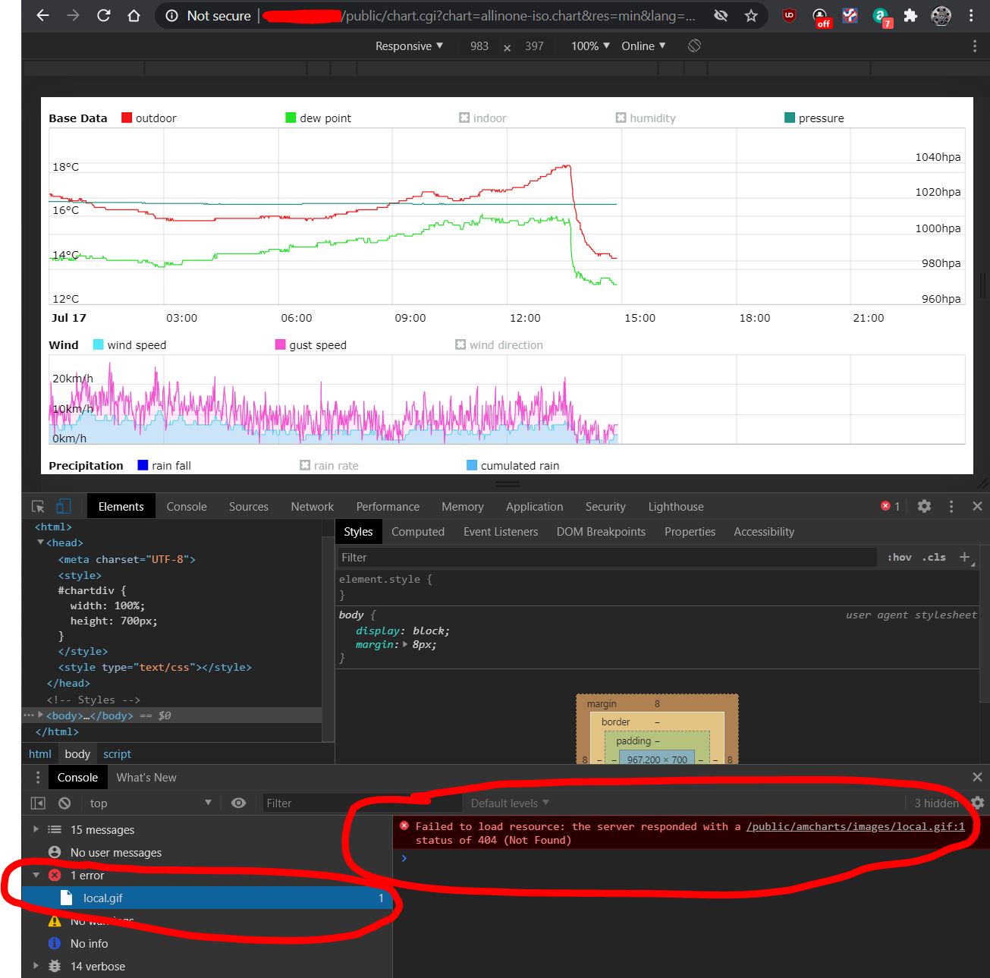Open the Computed styles tab
This screenshot has height=978, width=990.
[x=417, y=532]
